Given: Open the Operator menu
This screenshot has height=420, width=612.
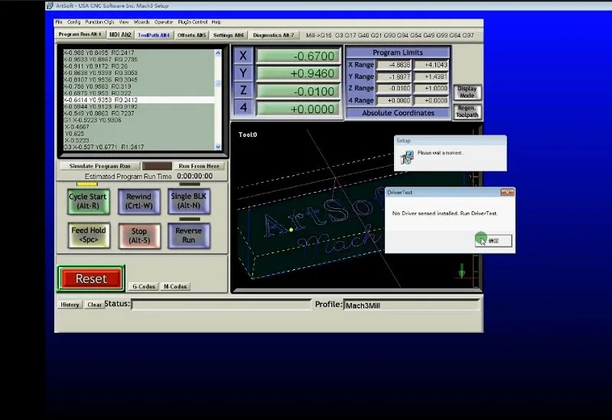Looking at the screenshot, I should pos(164,22).
